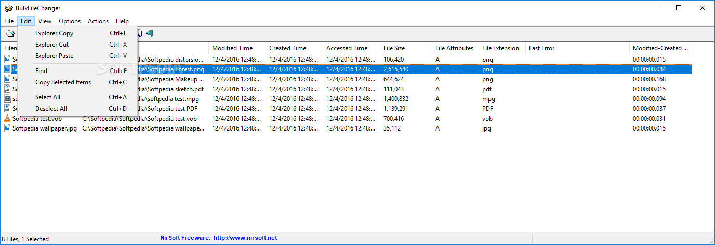715x245 pixels.
Task: Click the 8 Files, 1 Selected status text
Action: (x=25, y=239)
